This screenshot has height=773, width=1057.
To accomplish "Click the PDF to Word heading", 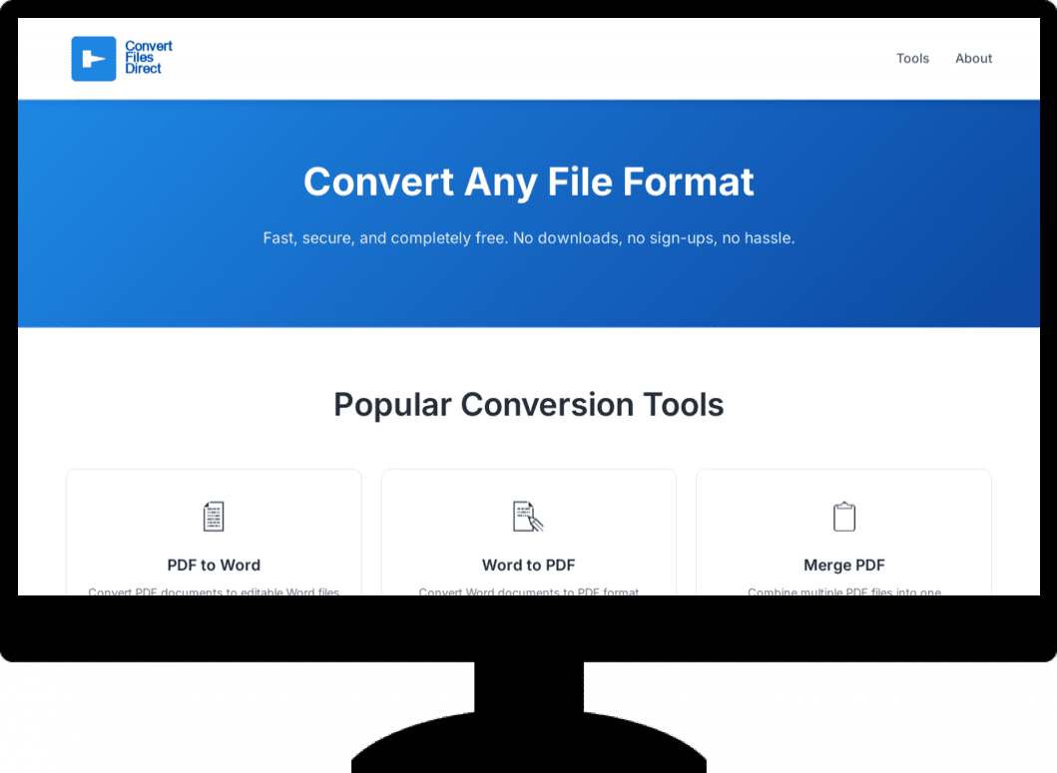I will click(213, 565).
